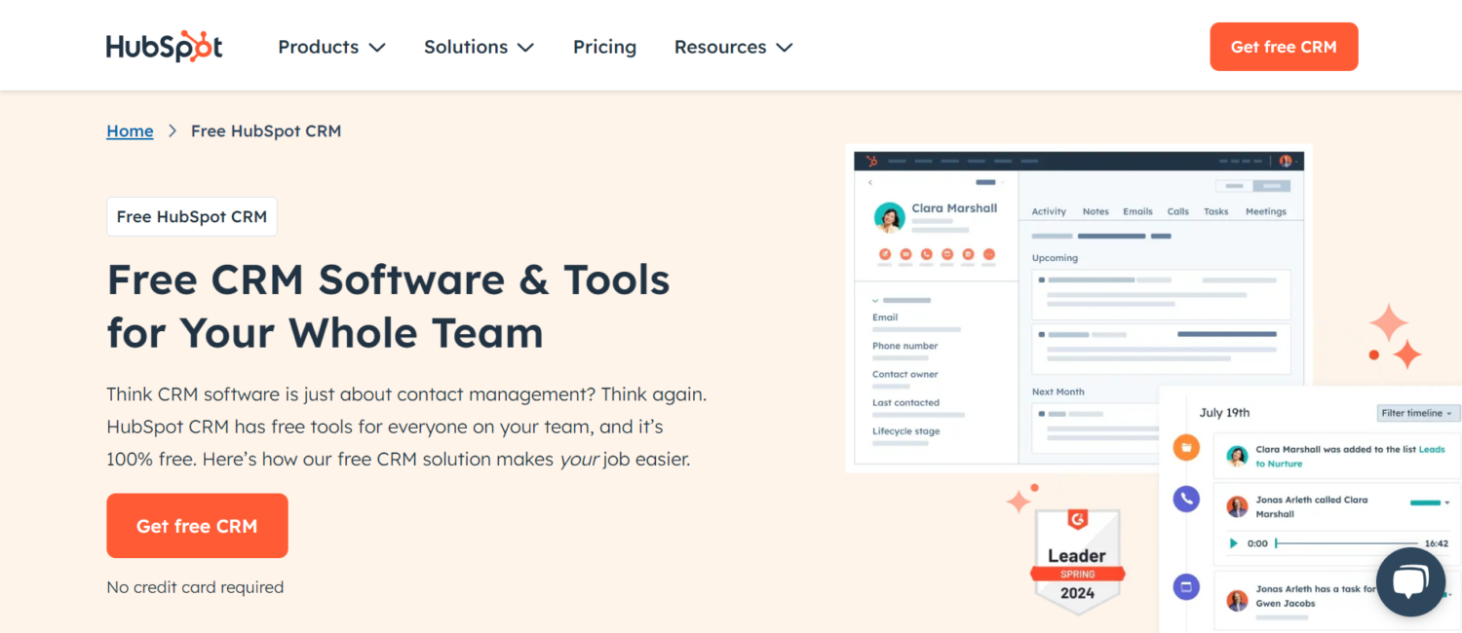The height and width of the screenshot is (633, 1462).
Task: Click the call recording progress bar
Action: (x=1347, y=543)
